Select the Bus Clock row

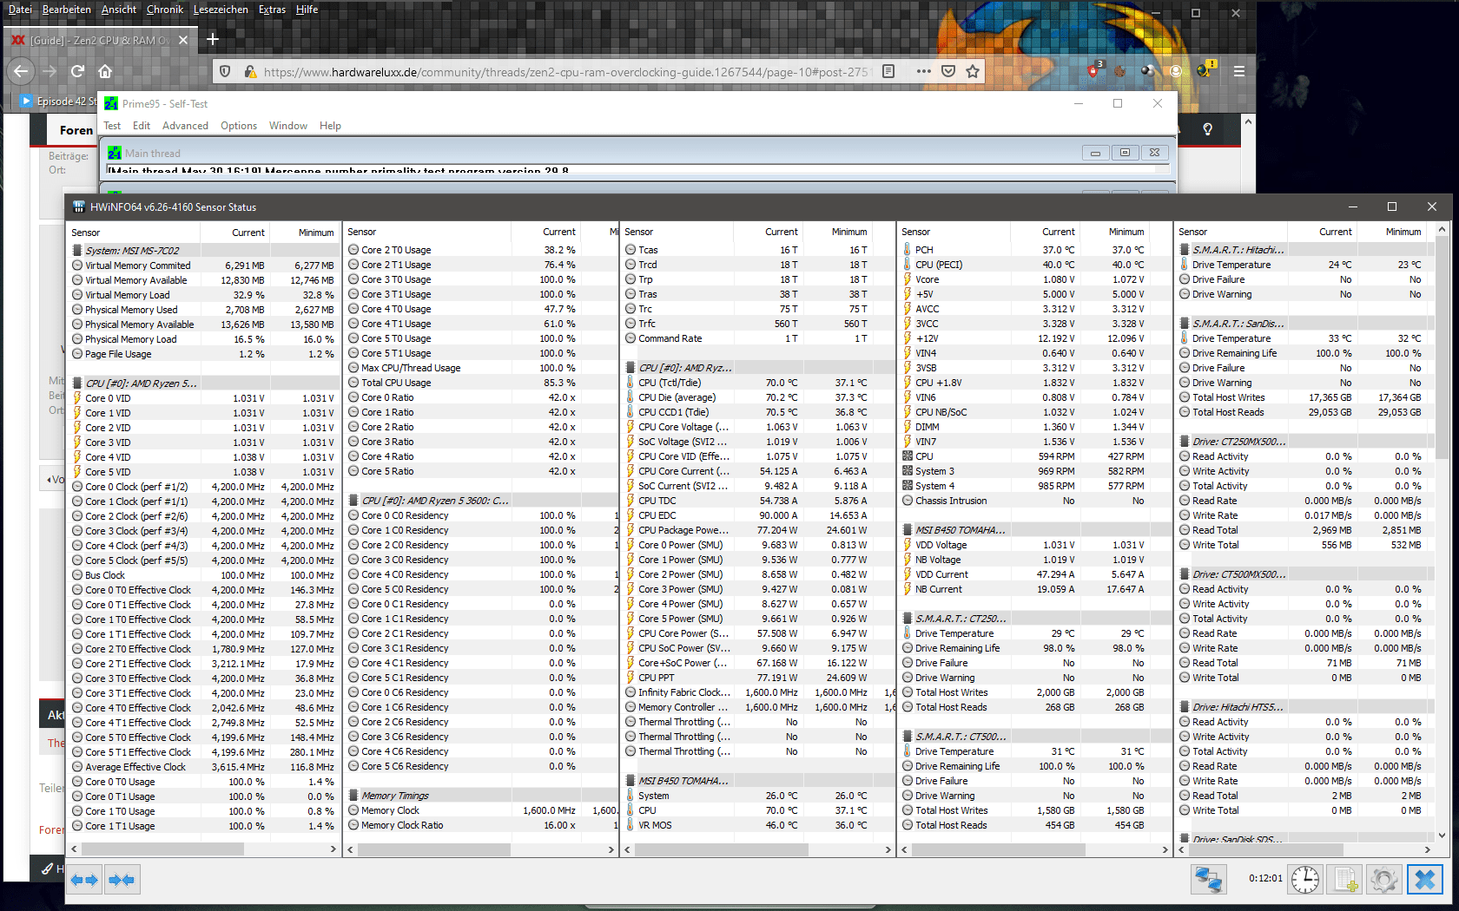[204, 575]
